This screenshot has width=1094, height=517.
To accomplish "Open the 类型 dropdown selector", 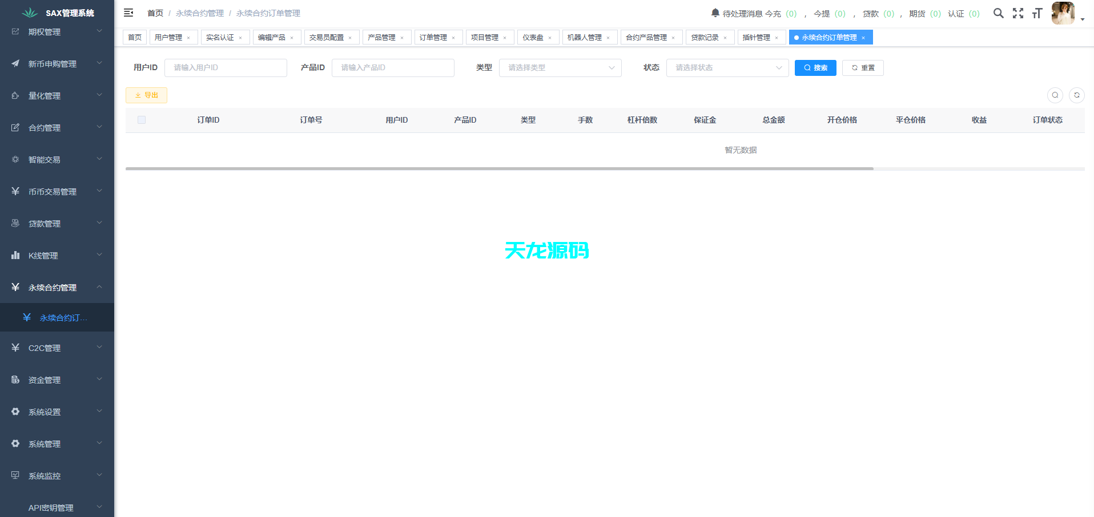I will (x=560, y=67).
